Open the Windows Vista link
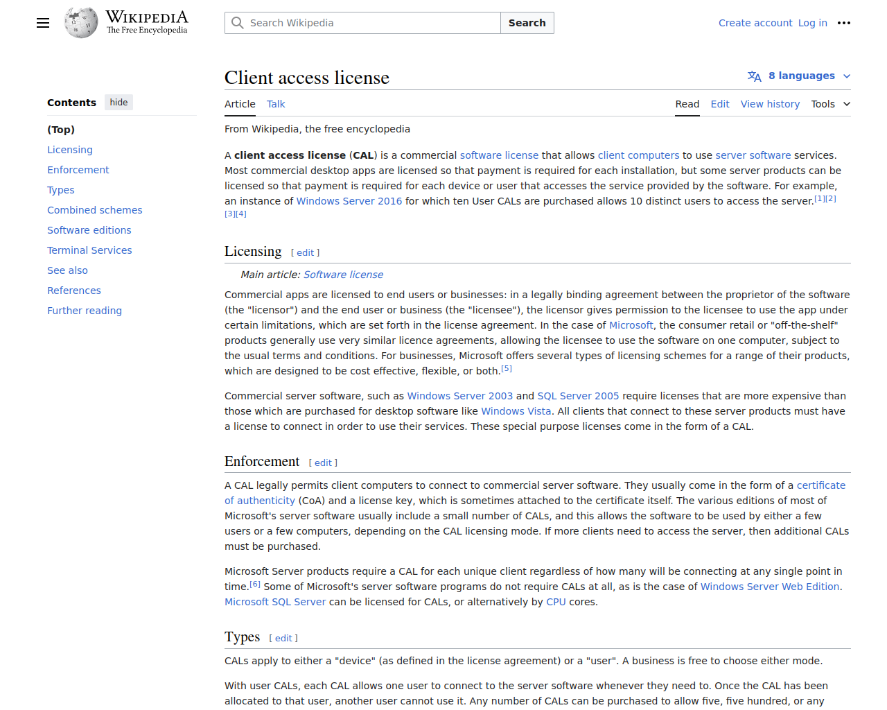Screen dimensions: 887x710 pos(516,411)
